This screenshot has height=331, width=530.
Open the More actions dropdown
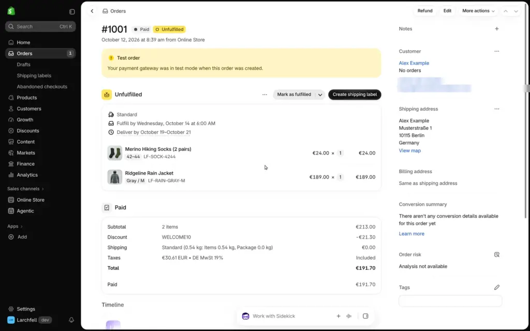(x=478, y=11)
